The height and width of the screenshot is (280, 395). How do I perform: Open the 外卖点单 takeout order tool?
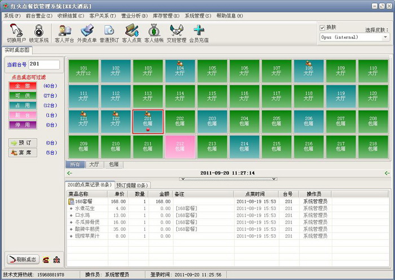87,33
